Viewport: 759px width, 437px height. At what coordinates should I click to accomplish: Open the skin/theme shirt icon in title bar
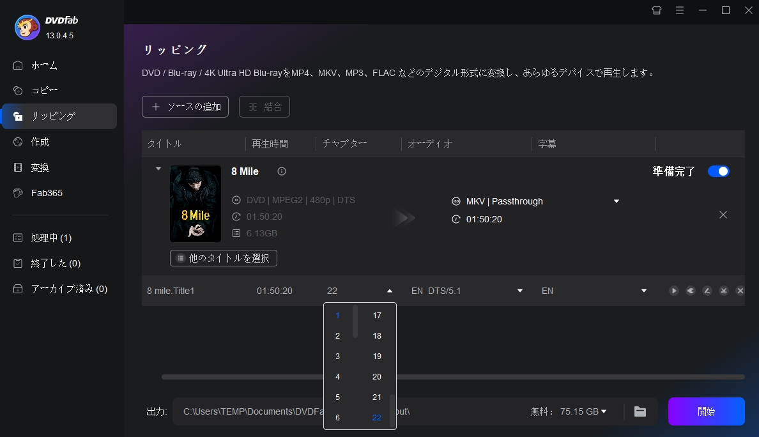coord(656,10)
